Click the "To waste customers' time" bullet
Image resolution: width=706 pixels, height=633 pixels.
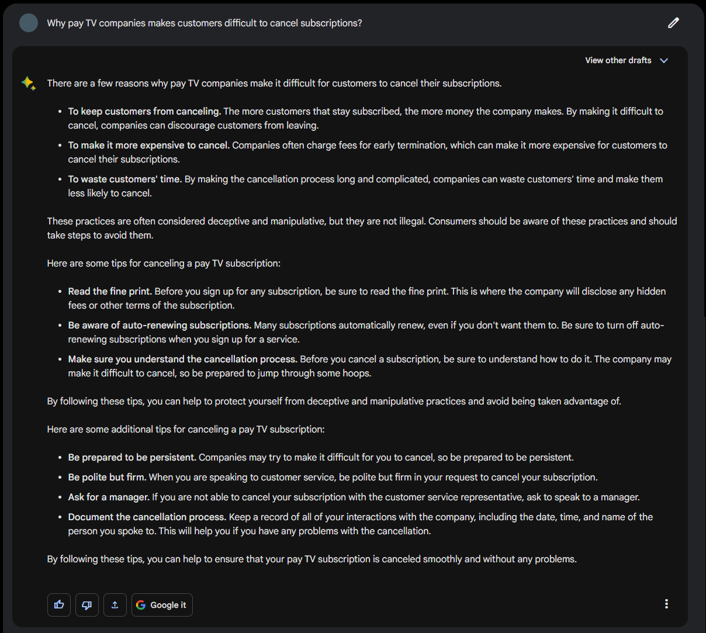click(x=124, y=179)
